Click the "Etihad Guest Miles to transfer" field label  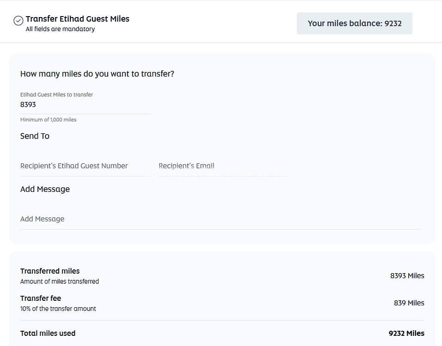pos(56,95)
